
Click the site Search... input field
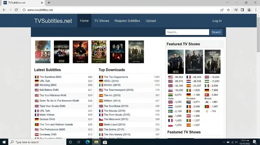point(187,32)
